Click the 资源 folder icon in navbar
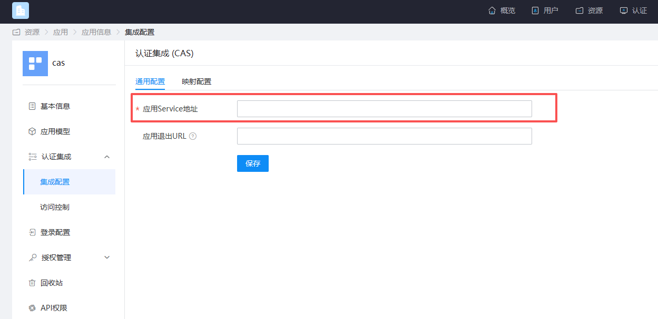 click(580, 11)
